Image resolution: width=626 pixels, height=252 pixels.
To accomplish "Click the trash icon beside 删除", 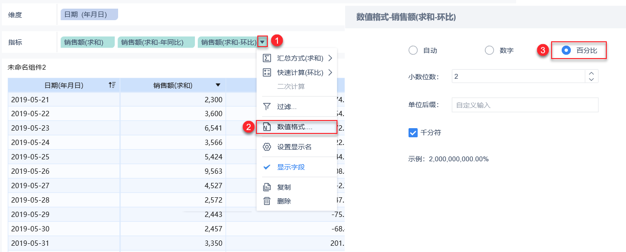I will tap(267, 201).
